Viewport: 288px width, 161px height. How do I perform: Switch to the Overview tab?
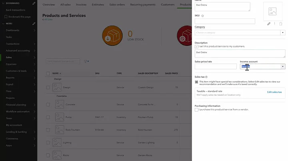click(49, 4)
